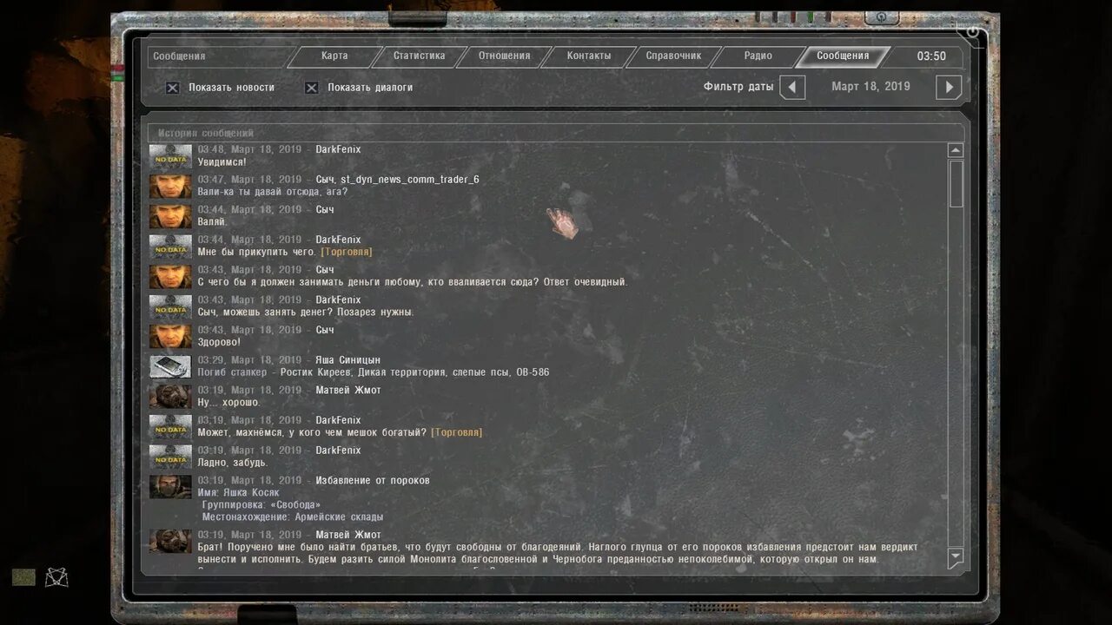Toggle "Показать диалоги" checkbox
Image resolution: width=1112 pixels, height=625 pixels.
312,88
